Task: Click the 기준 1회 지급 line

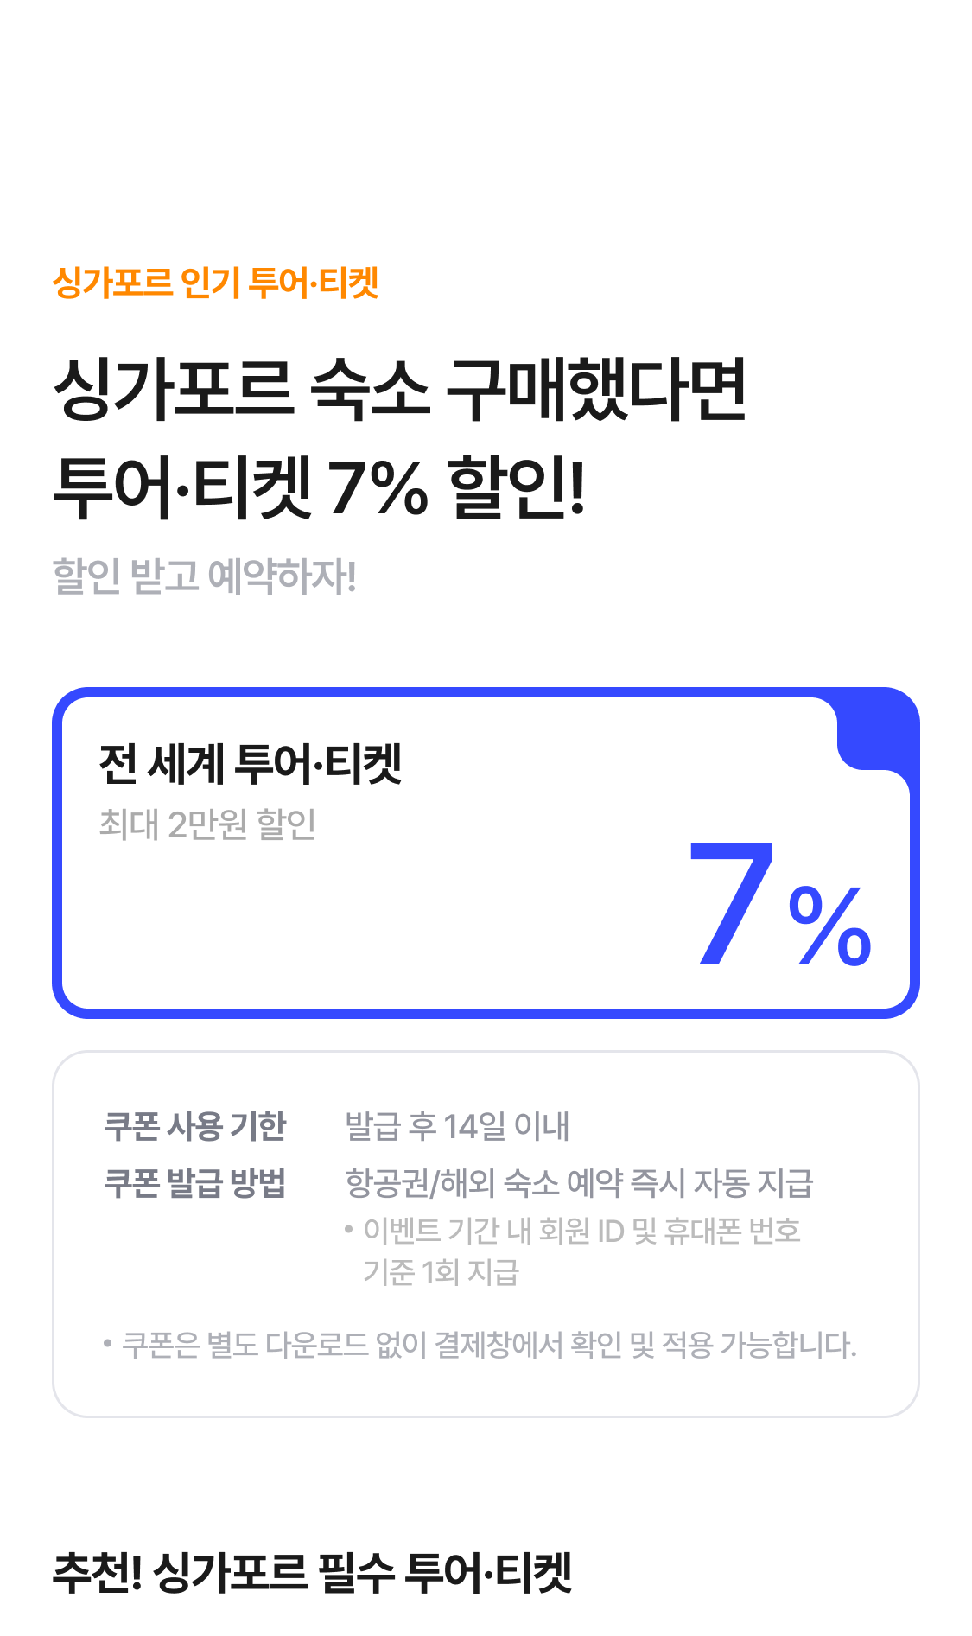Action: tap(441, 1272)
